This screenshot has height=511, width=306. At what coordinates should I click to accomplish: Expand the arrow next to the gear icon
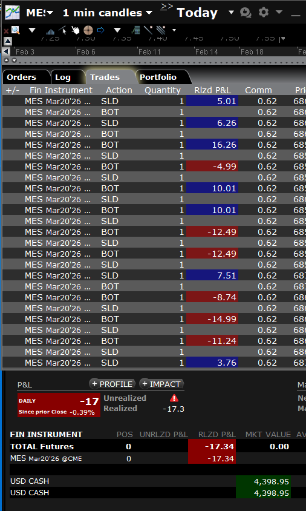tap(279, 12)
